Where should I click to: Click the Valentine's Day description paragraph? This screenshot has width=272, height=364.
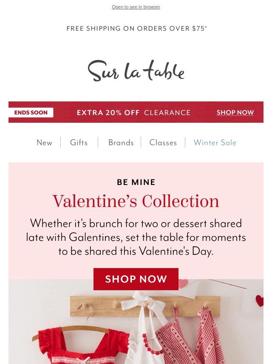136,237
